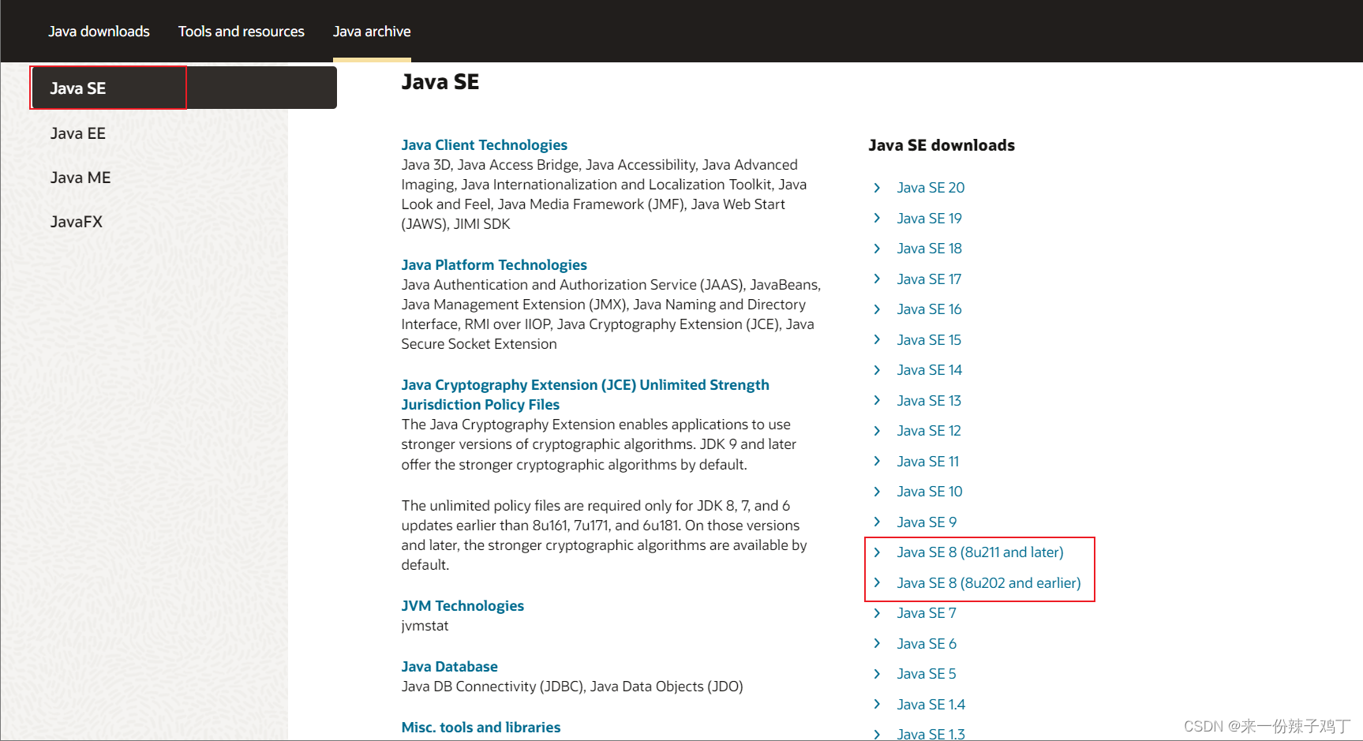
Task: Open JCE Unlimited Strength Policy Files link
Action: click(x=585, y=395)
